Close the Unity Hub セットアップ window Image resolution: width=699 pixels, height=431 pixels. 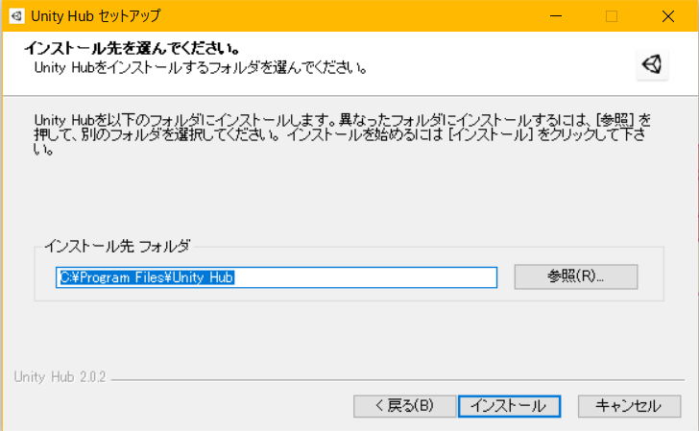point(668,16)
